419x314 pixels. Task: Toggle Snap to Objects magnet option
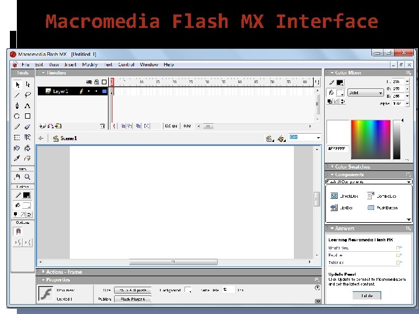(x=18, y=231)
